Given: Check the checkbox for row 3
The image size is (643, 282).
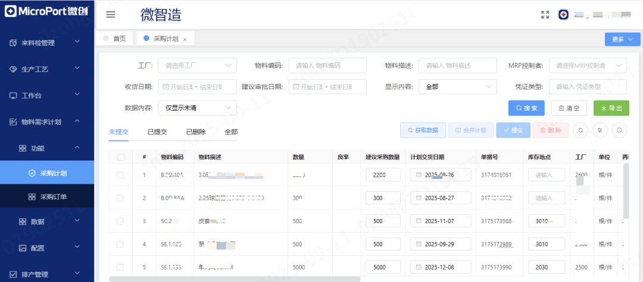Looking at the screenshot, I should pos(121,221).
